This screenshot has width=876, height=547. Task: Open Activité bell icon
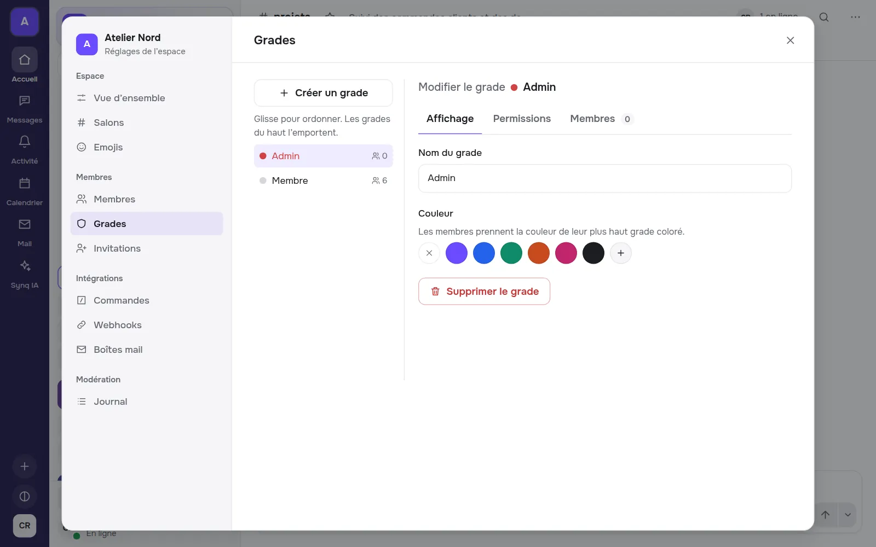coord(25,142)
